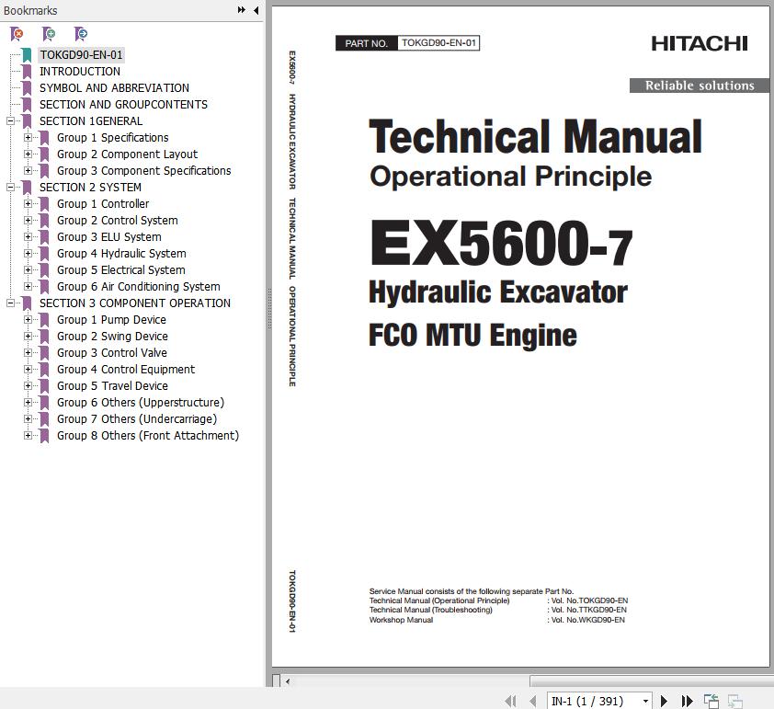The image size is (774, 709).
Task: Expand Group 6 Air Conditioning System node
Action: [x=28, y=286]
